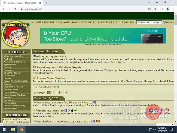Viewport: 177px width, 133px height.
Task: Click the padlock site info icon
Action: click(22, 9)
